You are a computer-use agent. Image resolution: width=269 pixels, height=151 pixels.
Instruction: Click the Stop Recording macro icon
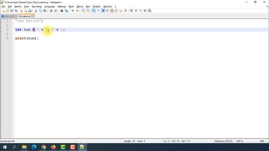136,10
